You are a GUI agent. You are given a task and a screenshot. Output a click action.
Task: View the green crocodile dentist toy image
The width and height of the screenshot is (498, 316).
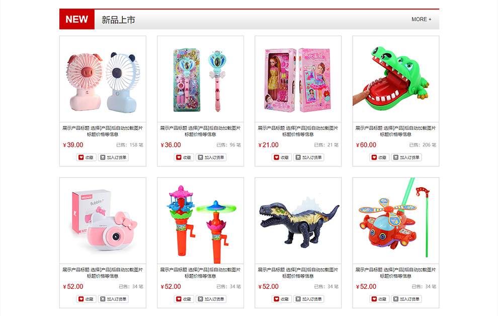click(396, 79)
